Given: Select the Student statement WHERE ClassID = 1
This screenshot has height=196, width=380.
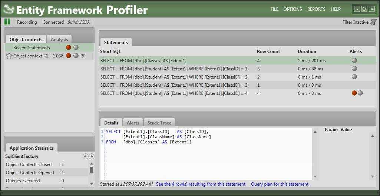Looking at the screenshot, I should 237,69.
